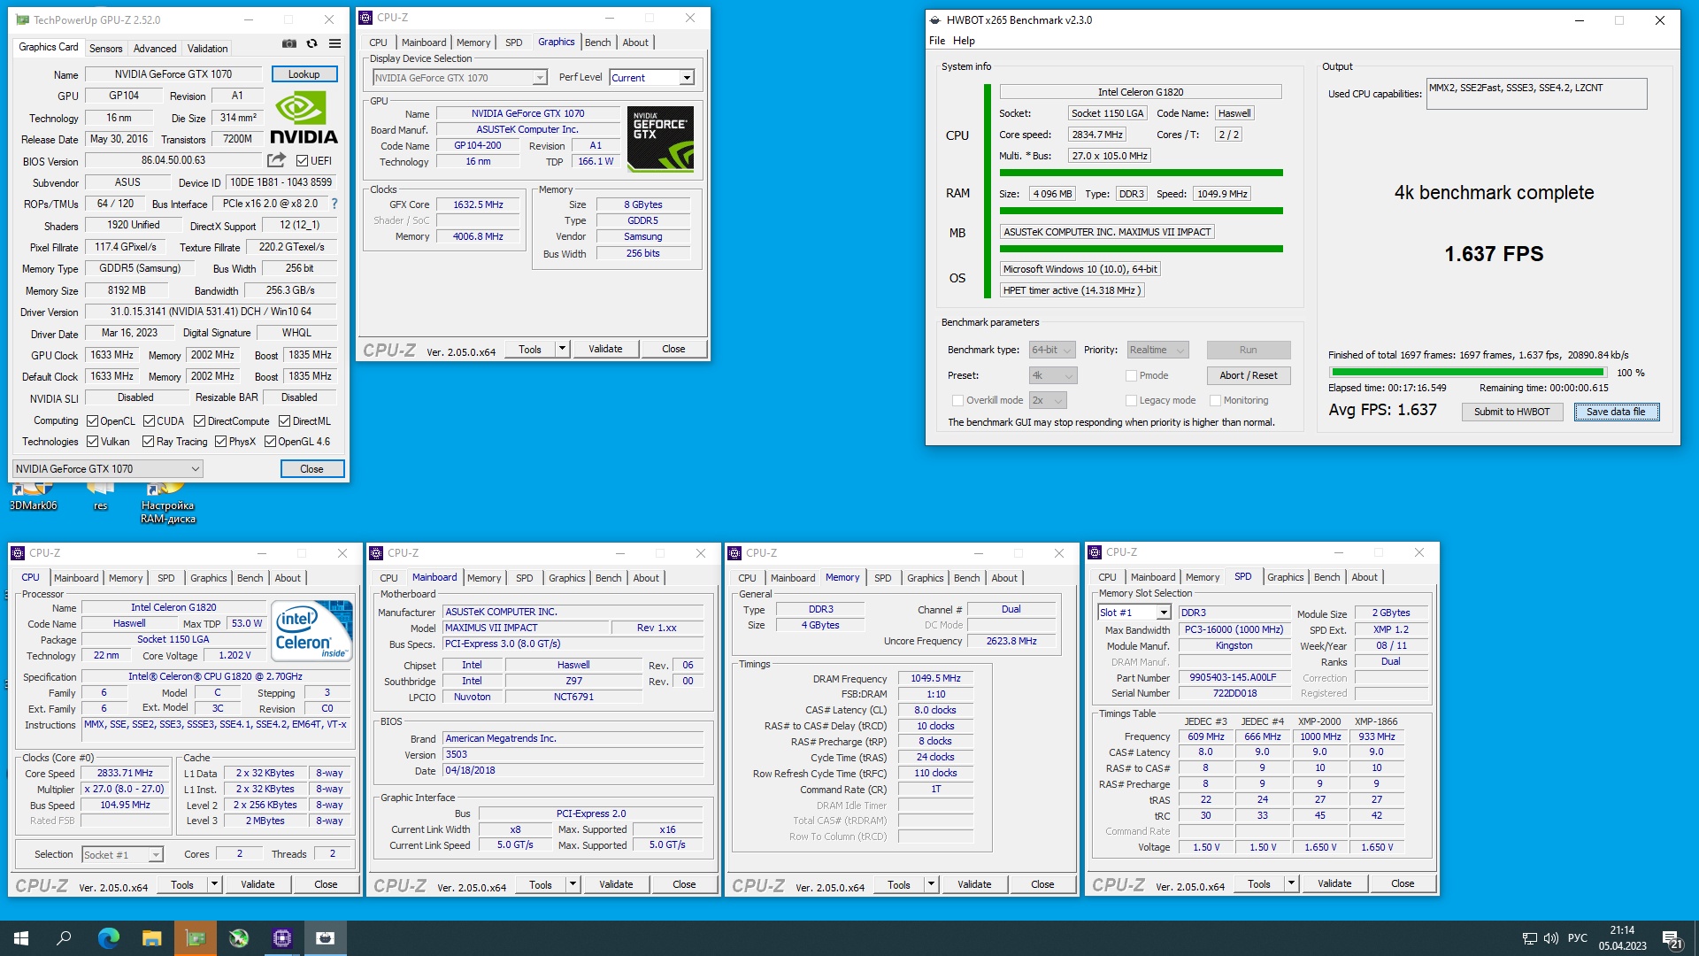
Task: Switch to HWBOT x265 Benchmark taskbar icon
Action: pos(325,938)
